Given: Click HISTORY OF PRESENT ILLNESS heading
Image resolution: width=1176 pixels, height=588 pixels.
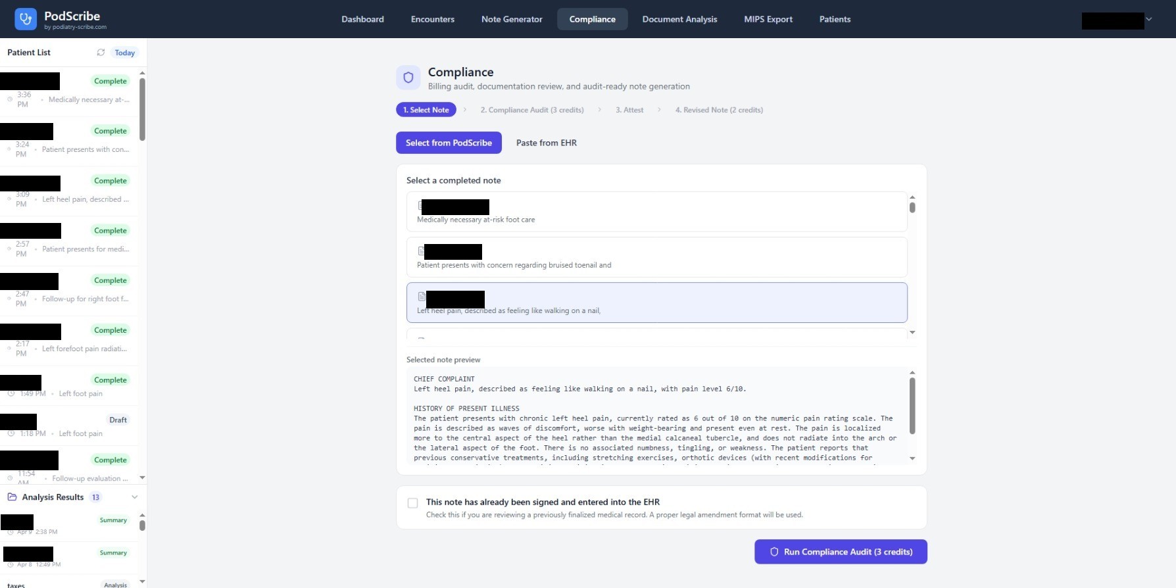Looking at the screenshot, I should pyautogui.click(x=466, y=408).
